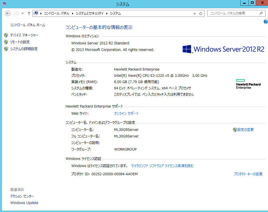Maximize the システム window
Viewport: 268px width, 212px height.
252,3
